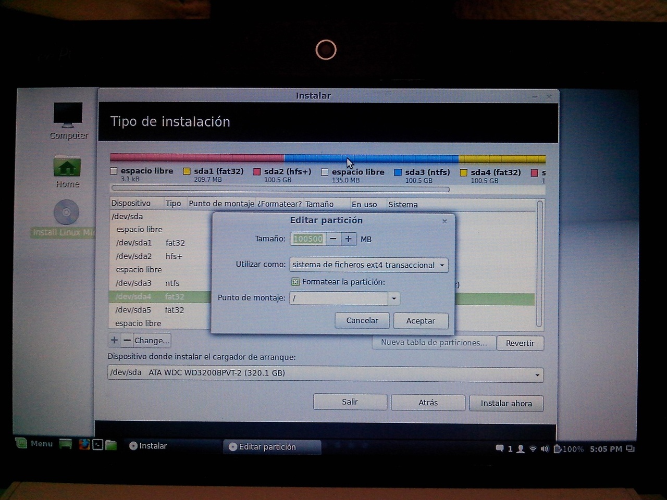667x500 pixels.
Task: Click the Tamaño size input field
Action: coord(308,239)
